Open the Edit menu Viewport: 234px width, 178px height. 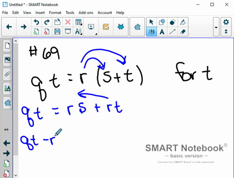point(16,13)
